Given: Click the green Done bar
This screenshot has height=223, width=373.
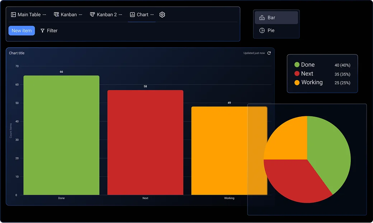Looking at the screenshot, I should click(x=61, y=135).
